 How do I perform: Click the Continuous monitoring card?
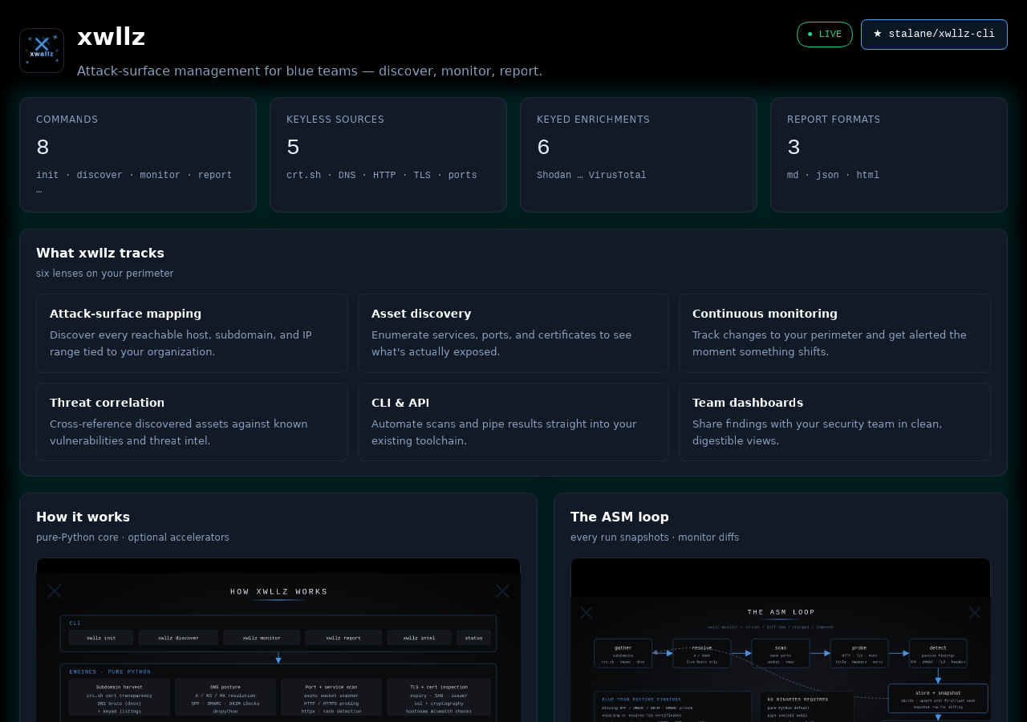[834, 333]
